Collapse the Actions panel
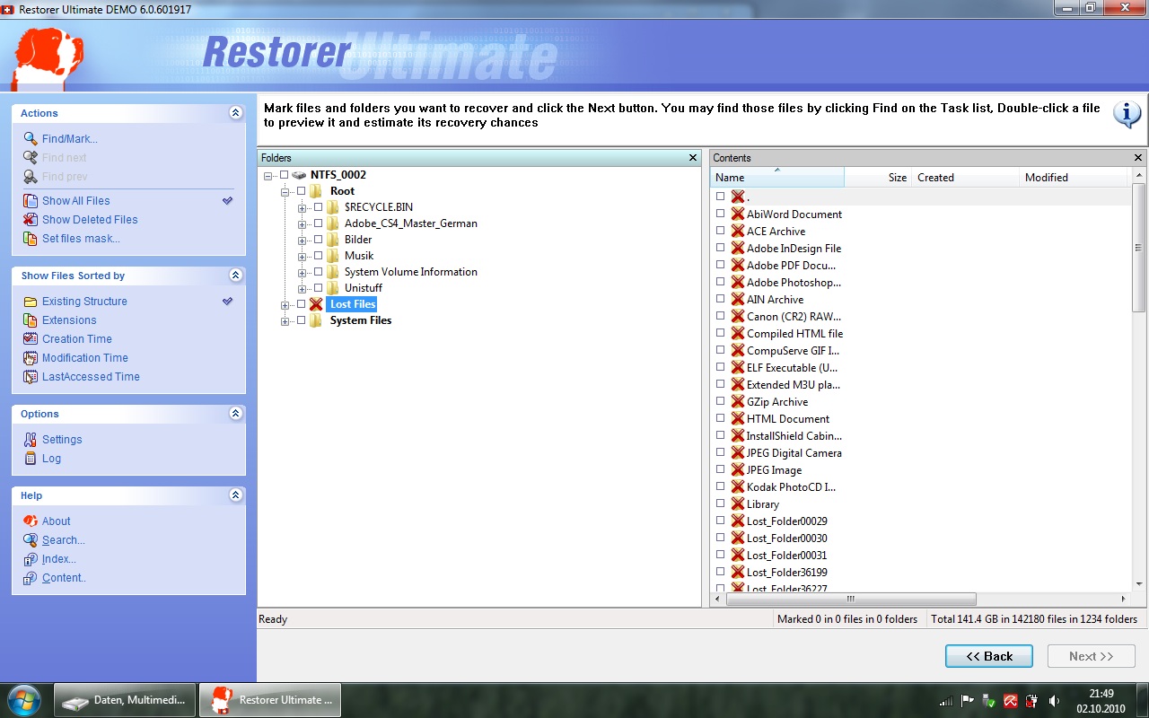This screenshot has width=1149, height=718. point(235,113)
